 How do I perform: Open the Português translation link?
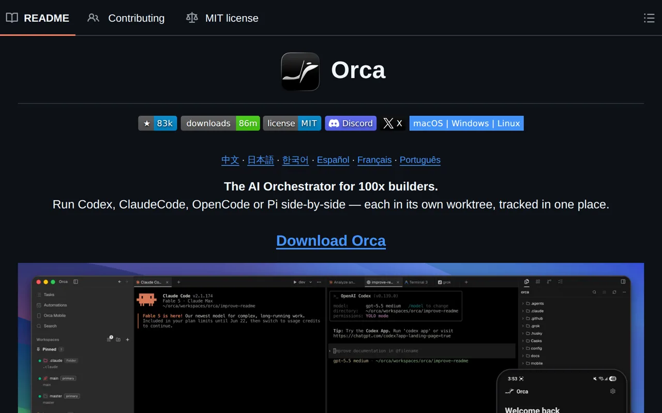click(420, 160)
